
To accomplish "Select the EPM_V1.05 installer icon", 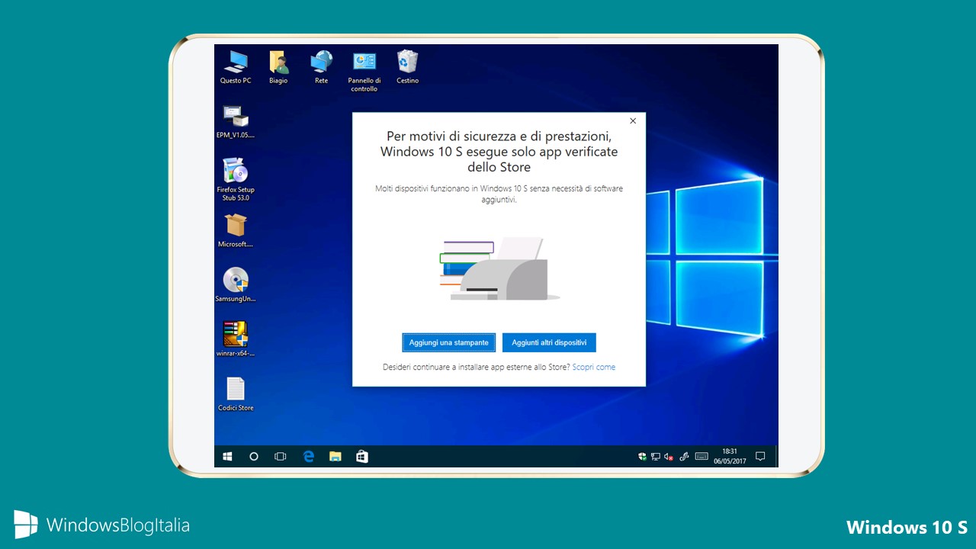I will (236, 122).
